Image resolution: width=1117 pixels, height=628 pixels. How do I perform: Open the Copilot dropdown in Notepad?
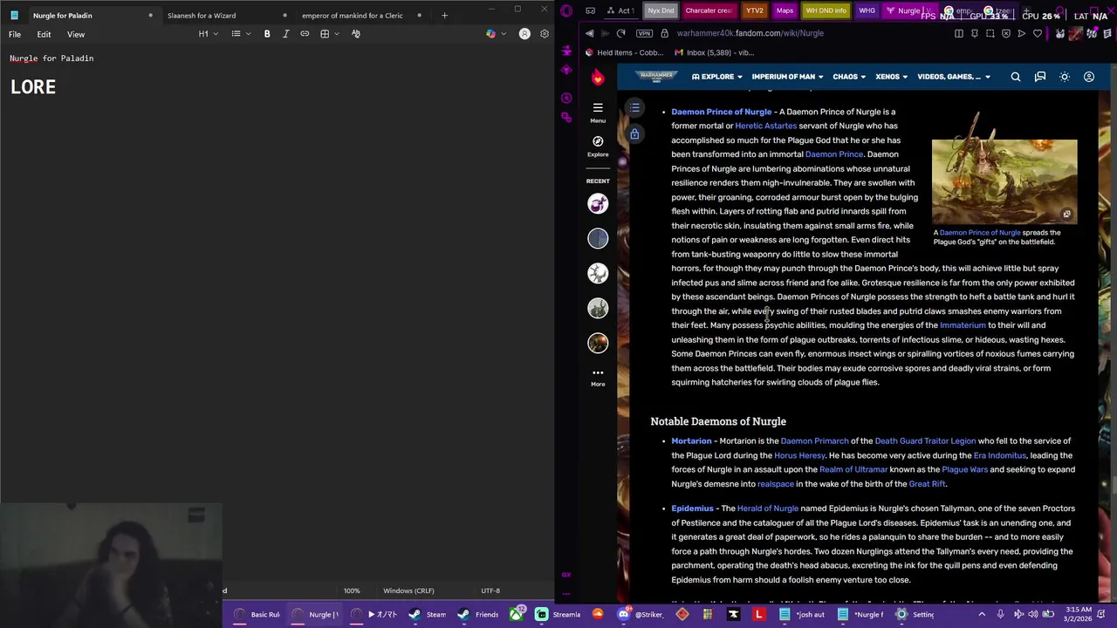tap(495, 34)
